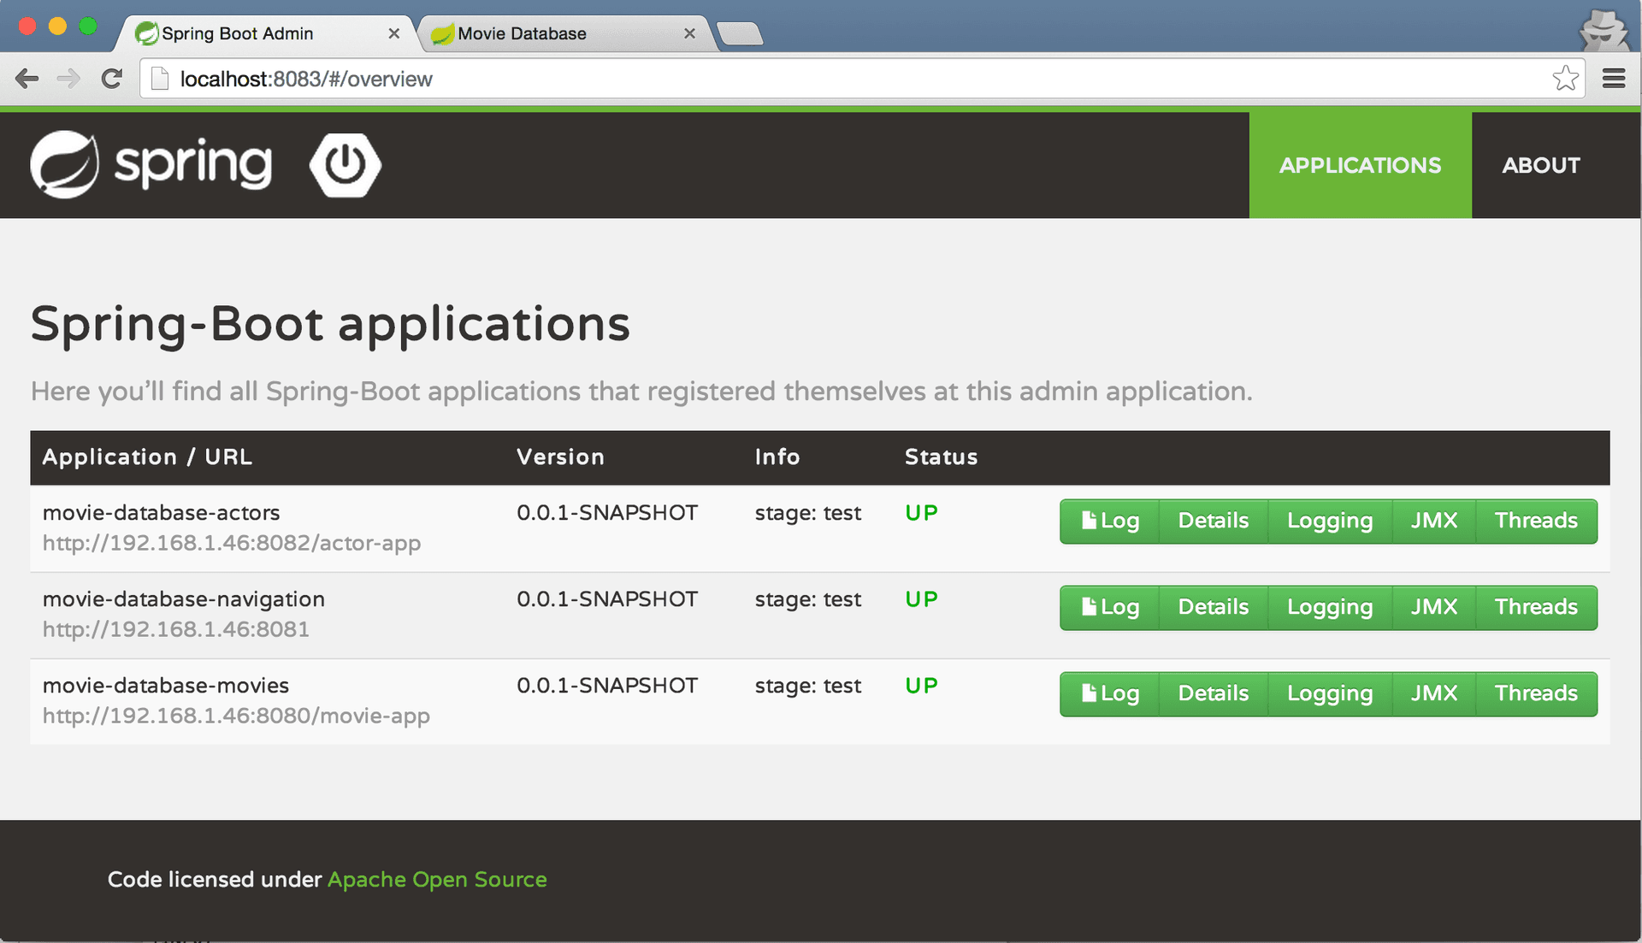
Task: Open Details for movie-database-actors
Action: click(1213, 521)
